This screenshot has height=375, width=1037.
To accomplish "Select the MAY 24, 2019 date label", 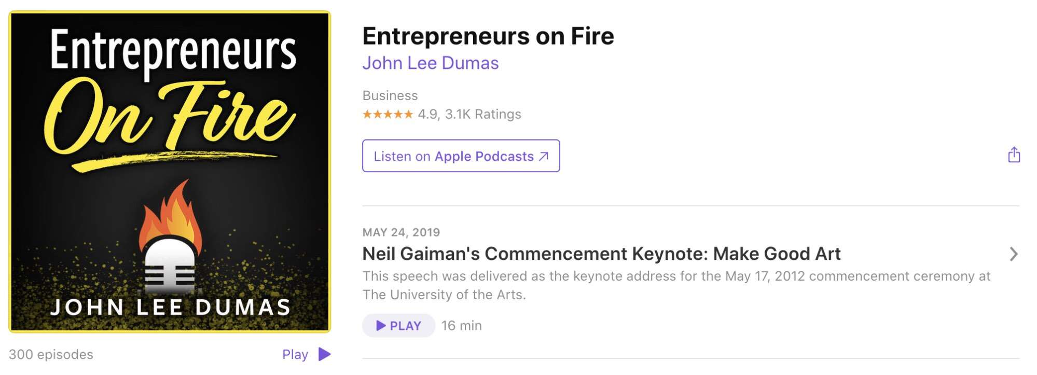I will [402, 232].
